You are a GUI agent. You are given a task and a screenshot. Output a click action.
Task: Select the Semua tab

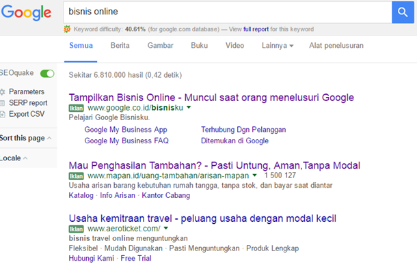tap(81, 46)
